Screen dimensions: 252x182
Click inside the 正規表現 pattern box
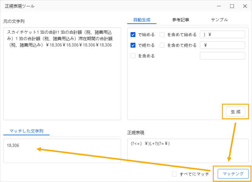(x=188, y=151)
